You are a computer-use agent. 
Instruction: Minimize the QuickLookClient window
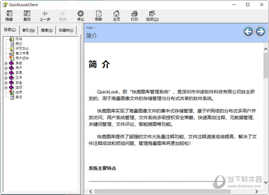[234, 4]
